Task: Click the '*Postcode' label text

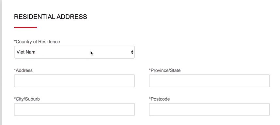Action: coord(160,99)
